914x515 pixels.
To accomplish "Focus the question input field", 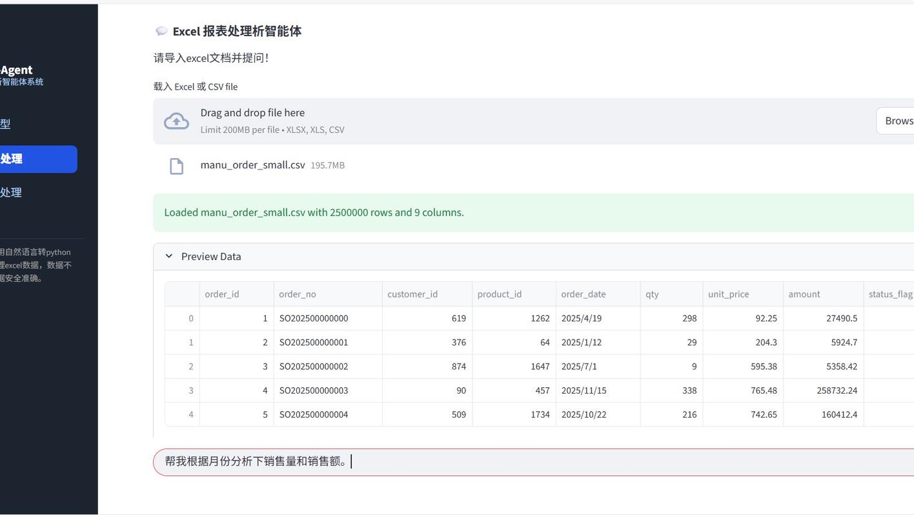I will coord(533,462).
